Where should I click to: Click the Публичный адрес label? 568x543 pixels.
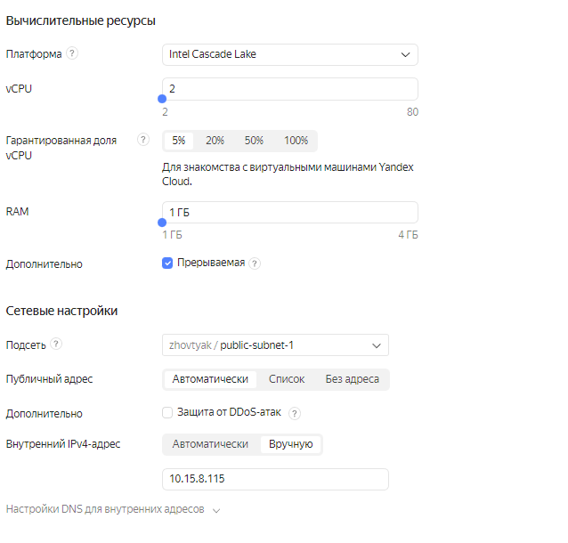point(49,379)
